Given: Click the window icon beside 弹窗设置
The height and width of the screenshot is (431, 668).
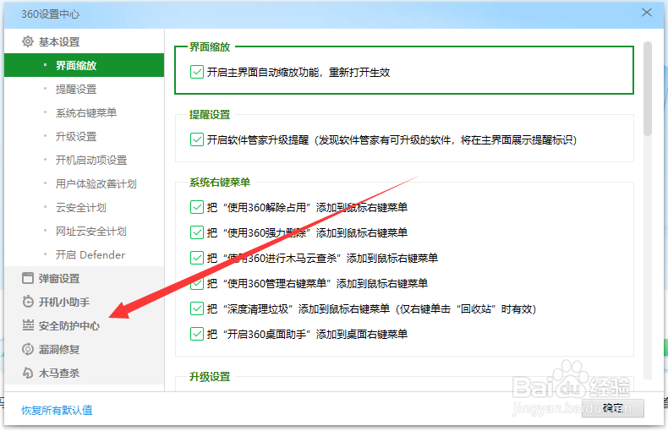Looking at the screenshot, I should pyautogui.click(x=28, y=279).
